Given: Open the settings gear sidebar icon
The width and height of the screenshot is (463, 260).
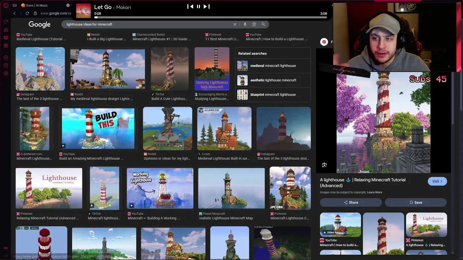Looking at the screenshot, I should (x=6, y=73).
